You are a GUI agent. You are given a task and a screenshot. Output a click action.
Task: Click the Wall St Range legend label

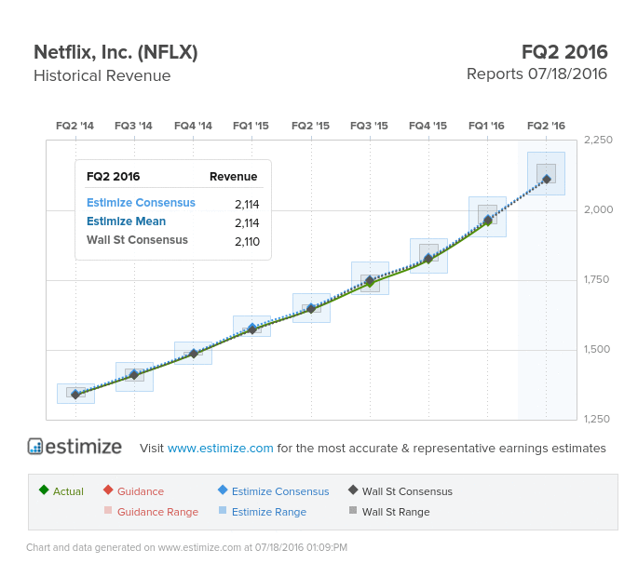click(x=396, y=512)
